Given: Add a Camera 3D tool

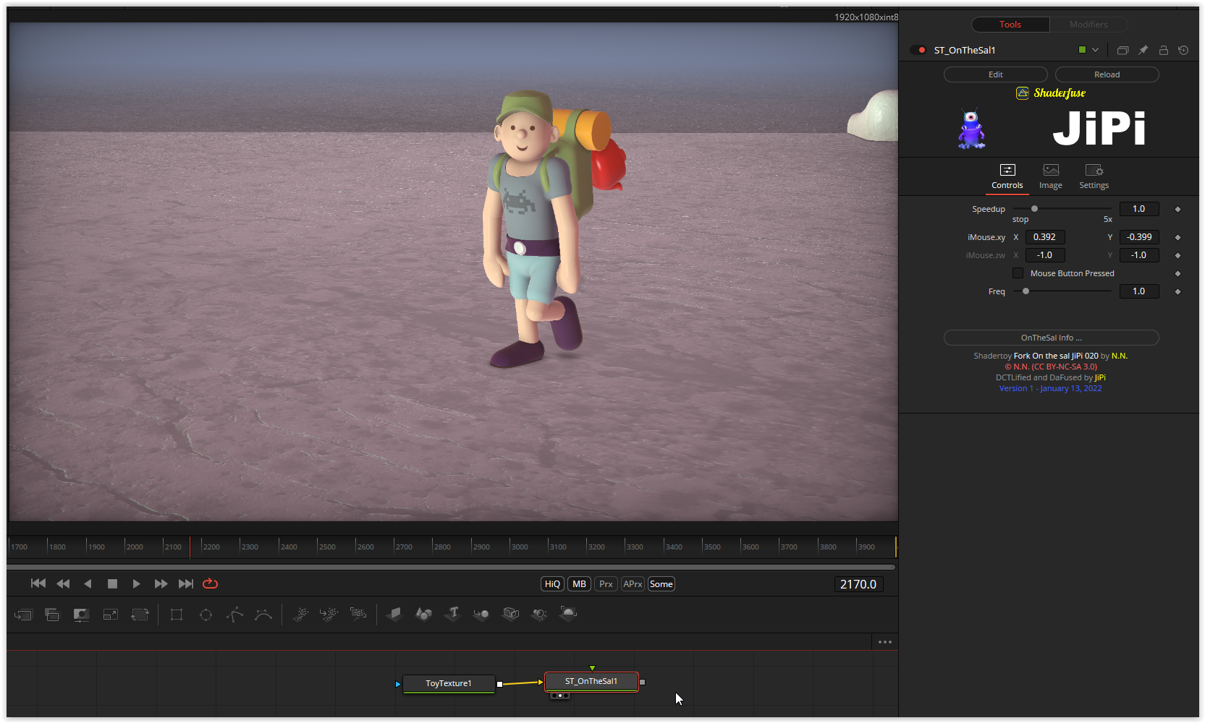Looking at the screenshot, I should [511, 615].
